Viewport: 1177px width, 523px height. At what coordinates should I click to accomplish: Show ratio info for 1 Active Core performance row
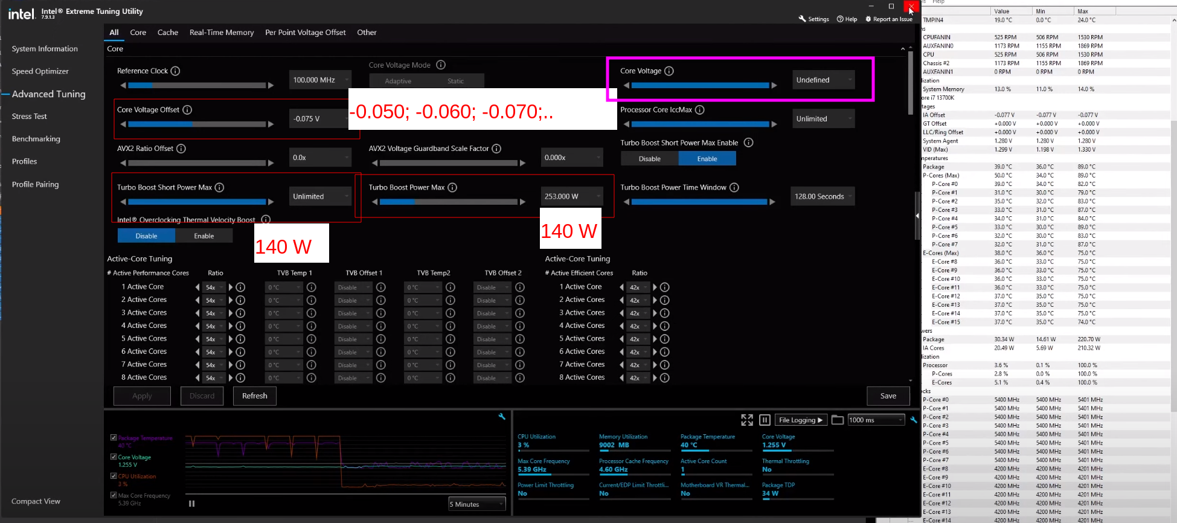click(240, 287)
